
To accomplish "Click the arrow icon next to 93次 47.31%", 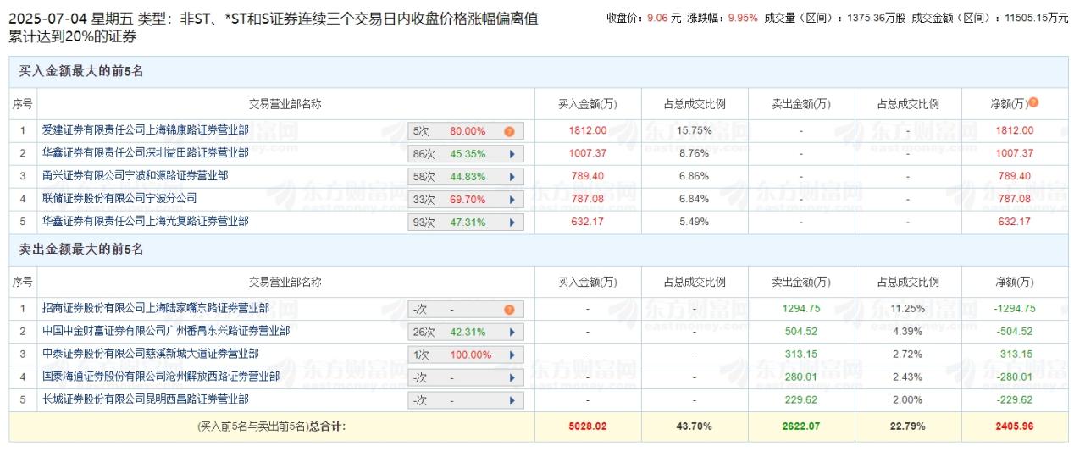I will 512,223.
